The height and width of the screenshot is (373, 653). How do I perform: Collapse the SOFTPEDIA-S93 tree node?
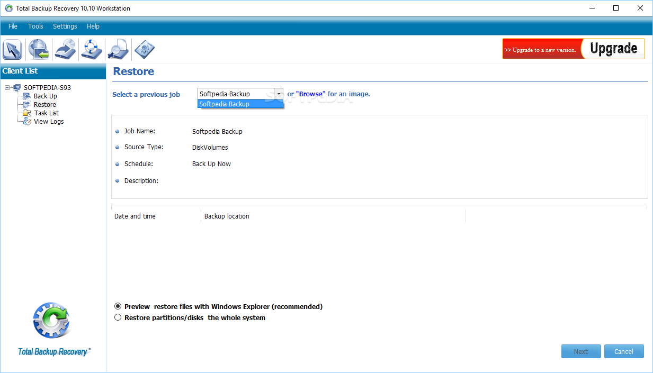[x=7, y=88]
